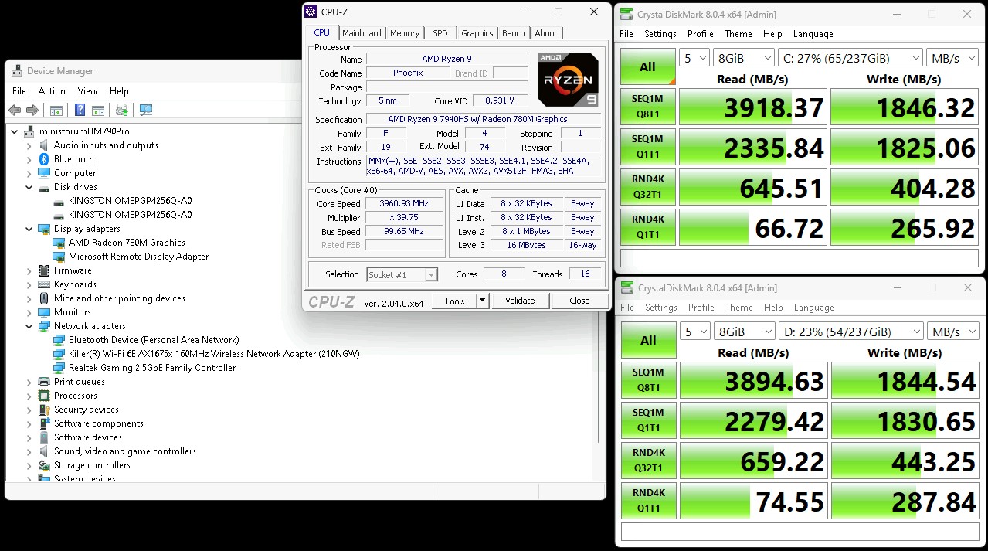This screenshot has height=551, width=988.
Task: Click Scan for hardware changes monitor icon
Action: 146,111
